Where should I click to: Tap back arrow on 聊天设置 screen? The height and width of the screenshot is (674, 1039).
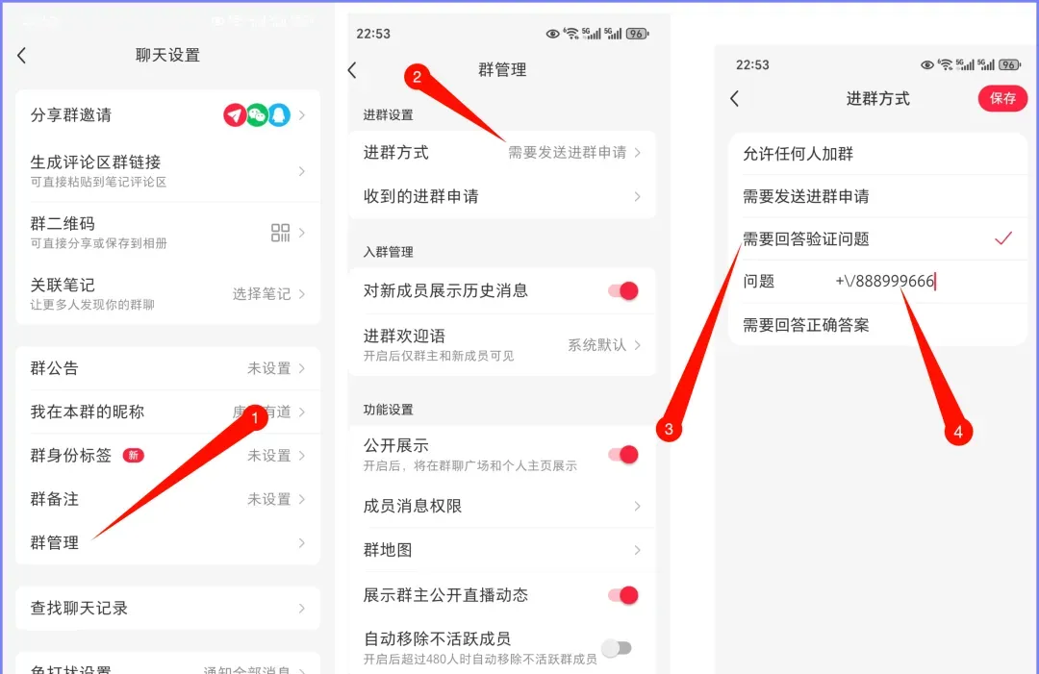pyautogui.click(x=22, y=56)
